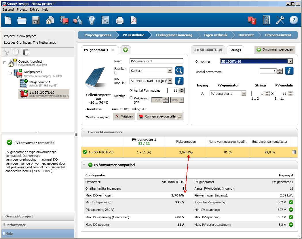302x239 pixels.
Task: Click the Wijzigen button
Action: [x=124, y=116]
